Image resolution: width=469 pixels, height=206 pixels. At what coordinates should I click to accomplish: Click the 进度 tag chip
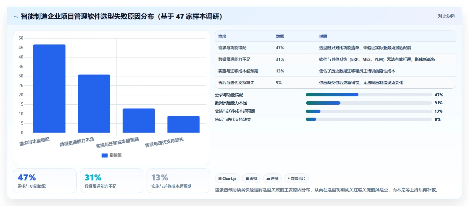click(x=272, y=178)
